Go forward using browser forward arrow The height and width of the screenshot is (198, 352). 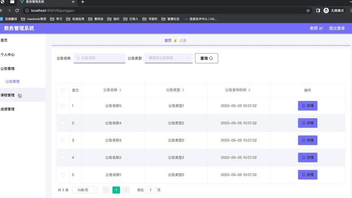point(9,10)
